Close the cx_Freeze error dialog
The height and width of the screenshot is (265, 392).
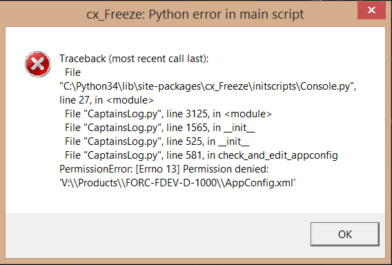[371, 10]
